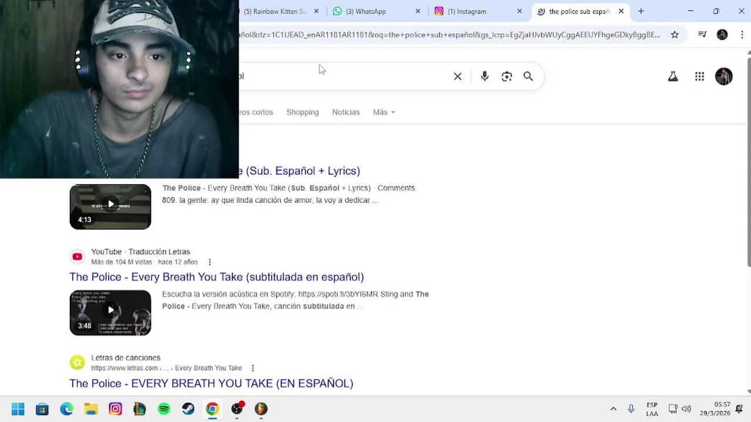Open the Sub. Español + Lyrics result link
The height and width of the screenshot is (422, 751).
tap(300, 171)
